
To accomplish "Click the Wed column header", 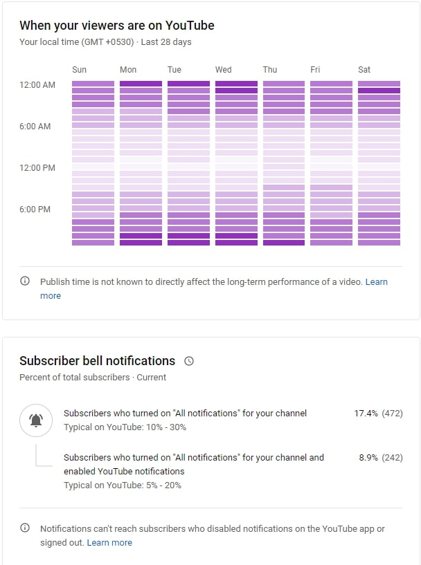I will coord(223,70).
